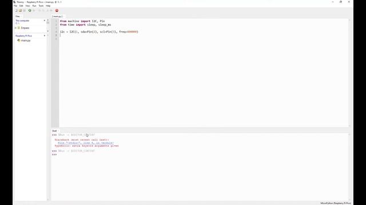Open the File menu

click(15, 6)
